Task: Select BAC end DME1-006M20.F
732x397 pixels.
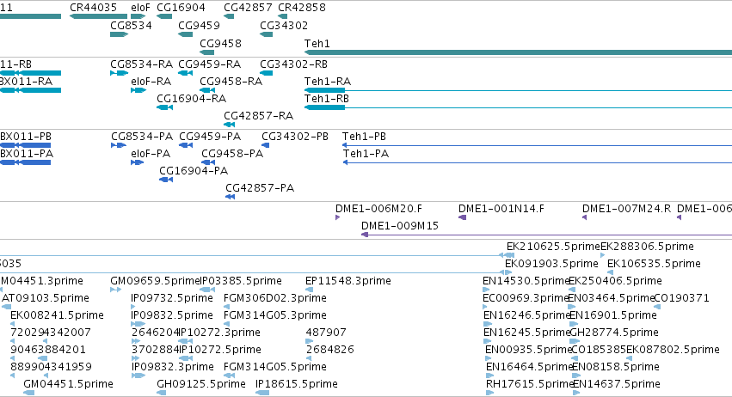Action: 379,209
